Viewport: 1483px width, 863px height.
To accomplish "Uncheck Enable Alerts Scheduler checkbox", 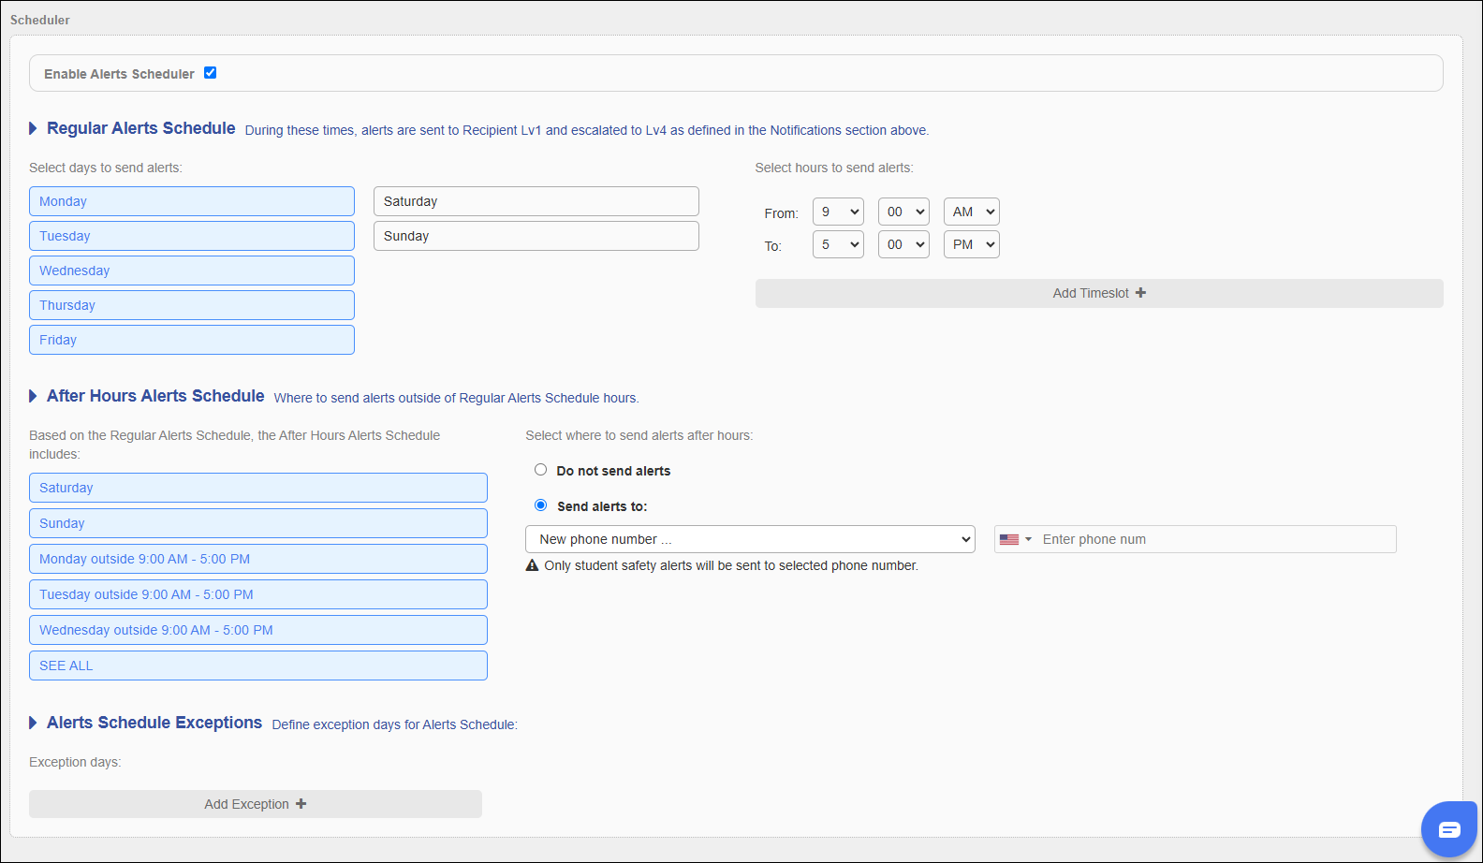I will point(210,73).
